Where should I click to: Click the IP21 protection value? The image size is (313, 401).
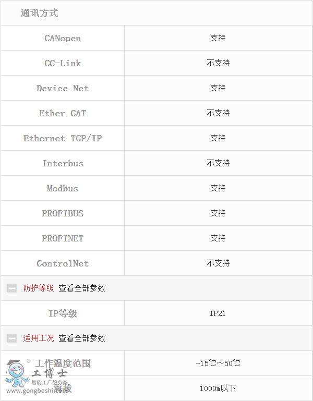(218, 313)
